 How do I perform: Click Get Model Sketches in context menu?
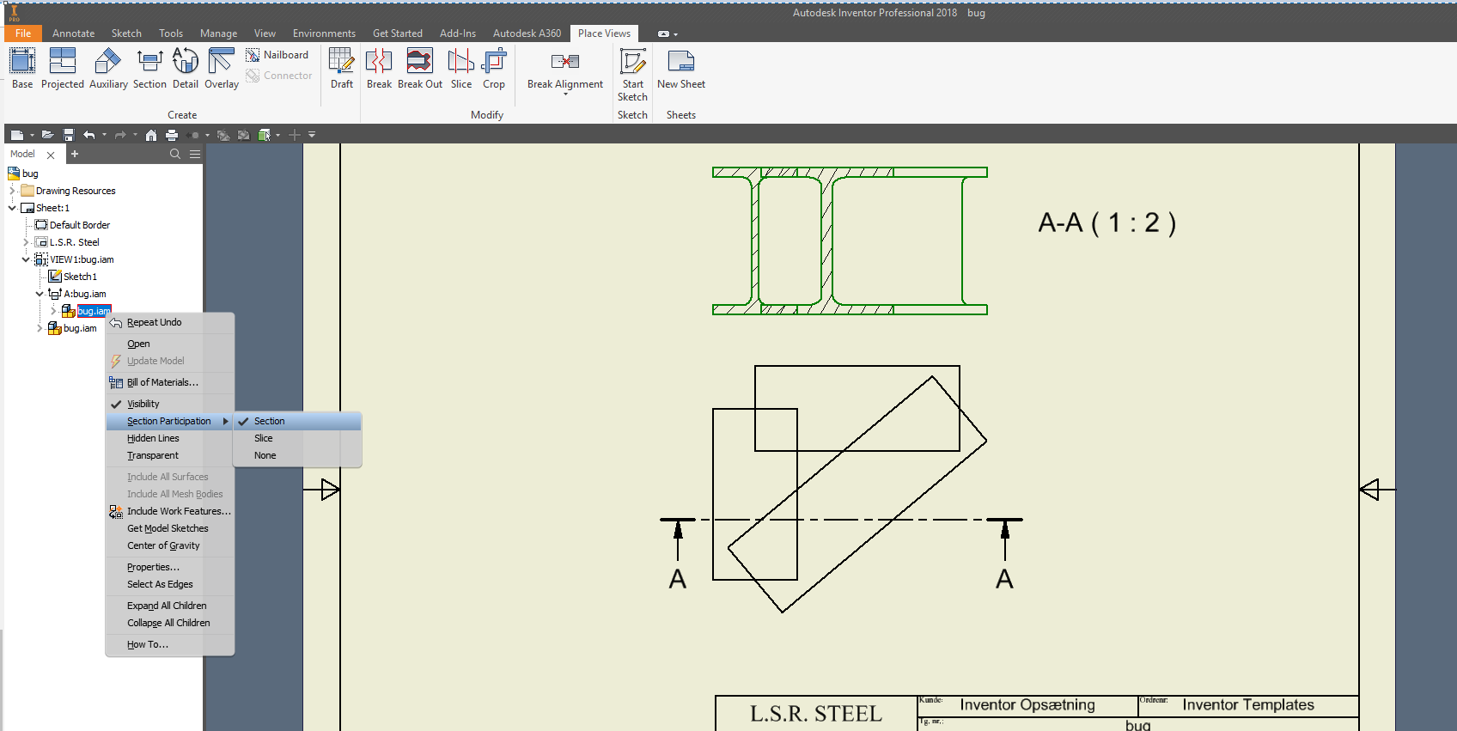169,528
